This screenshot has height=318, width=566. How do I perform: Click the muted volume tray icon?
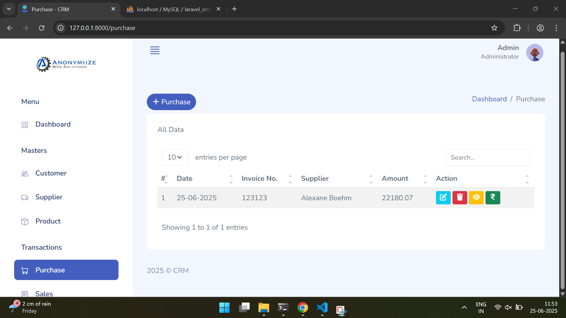point(508,307)
